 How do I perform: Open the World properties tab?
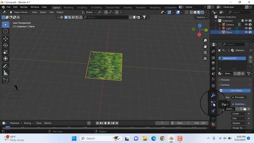pos(213,79)
